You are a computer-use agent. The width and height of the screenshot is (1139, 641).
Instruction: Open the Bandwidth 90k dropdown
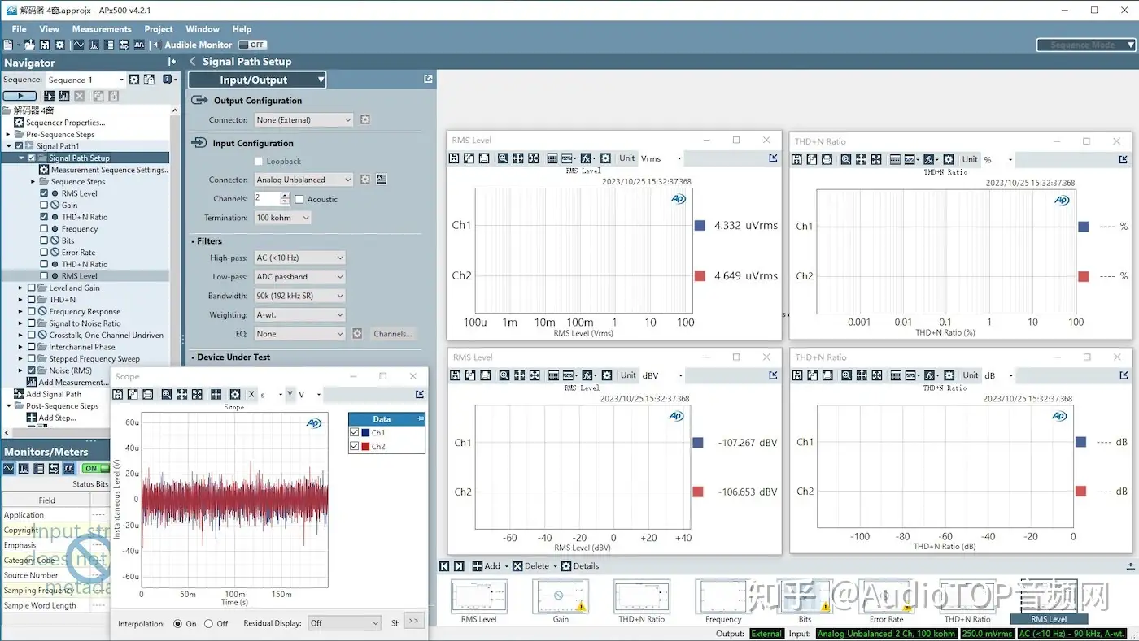(299, 296)
